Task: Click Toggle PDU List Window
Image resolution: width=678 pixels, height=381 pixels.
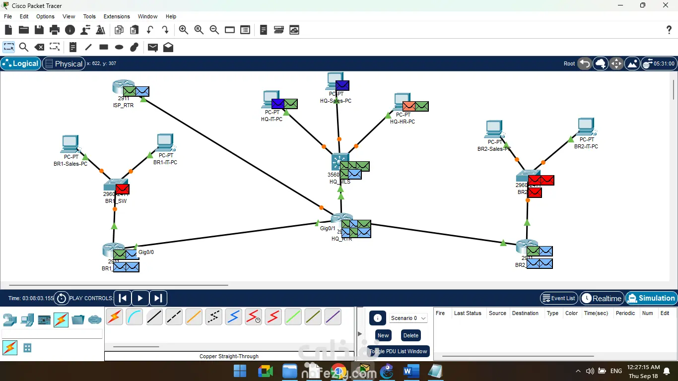Action: point(398,351)
